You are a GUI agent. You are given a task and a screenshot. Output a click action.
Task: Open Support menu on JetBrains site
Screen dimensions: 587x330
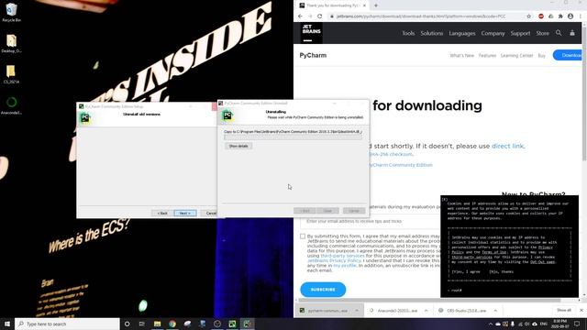520,33
